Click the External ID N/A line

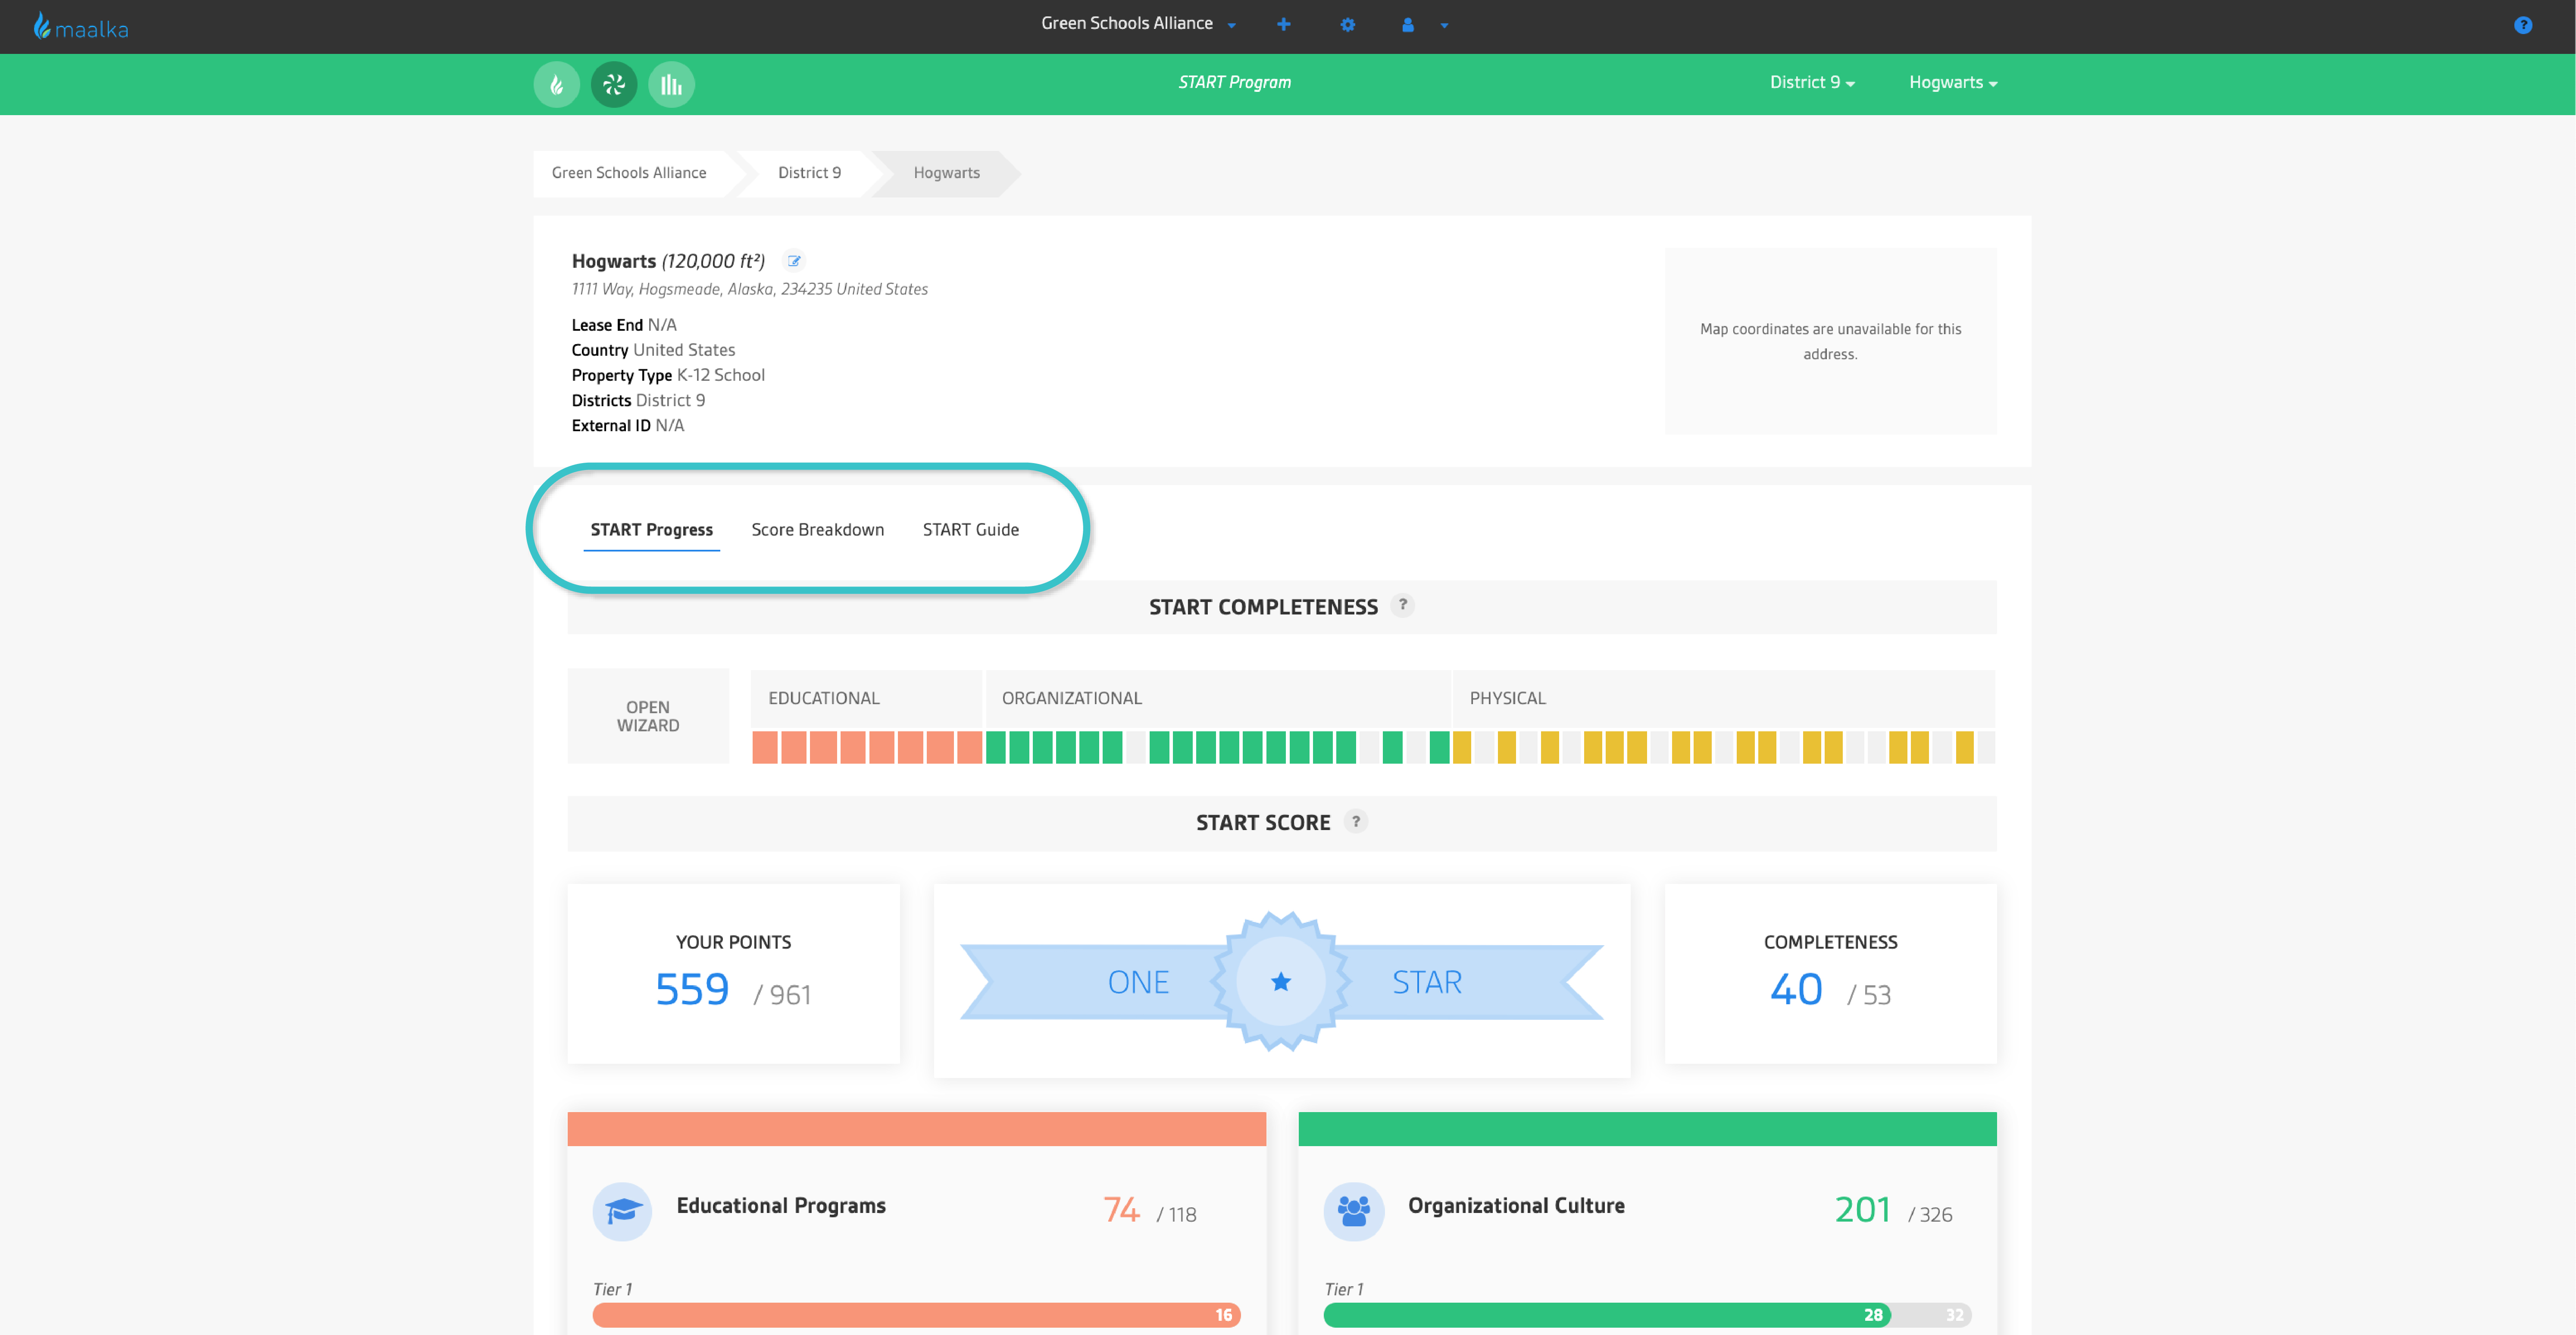[x=628, y=425]
